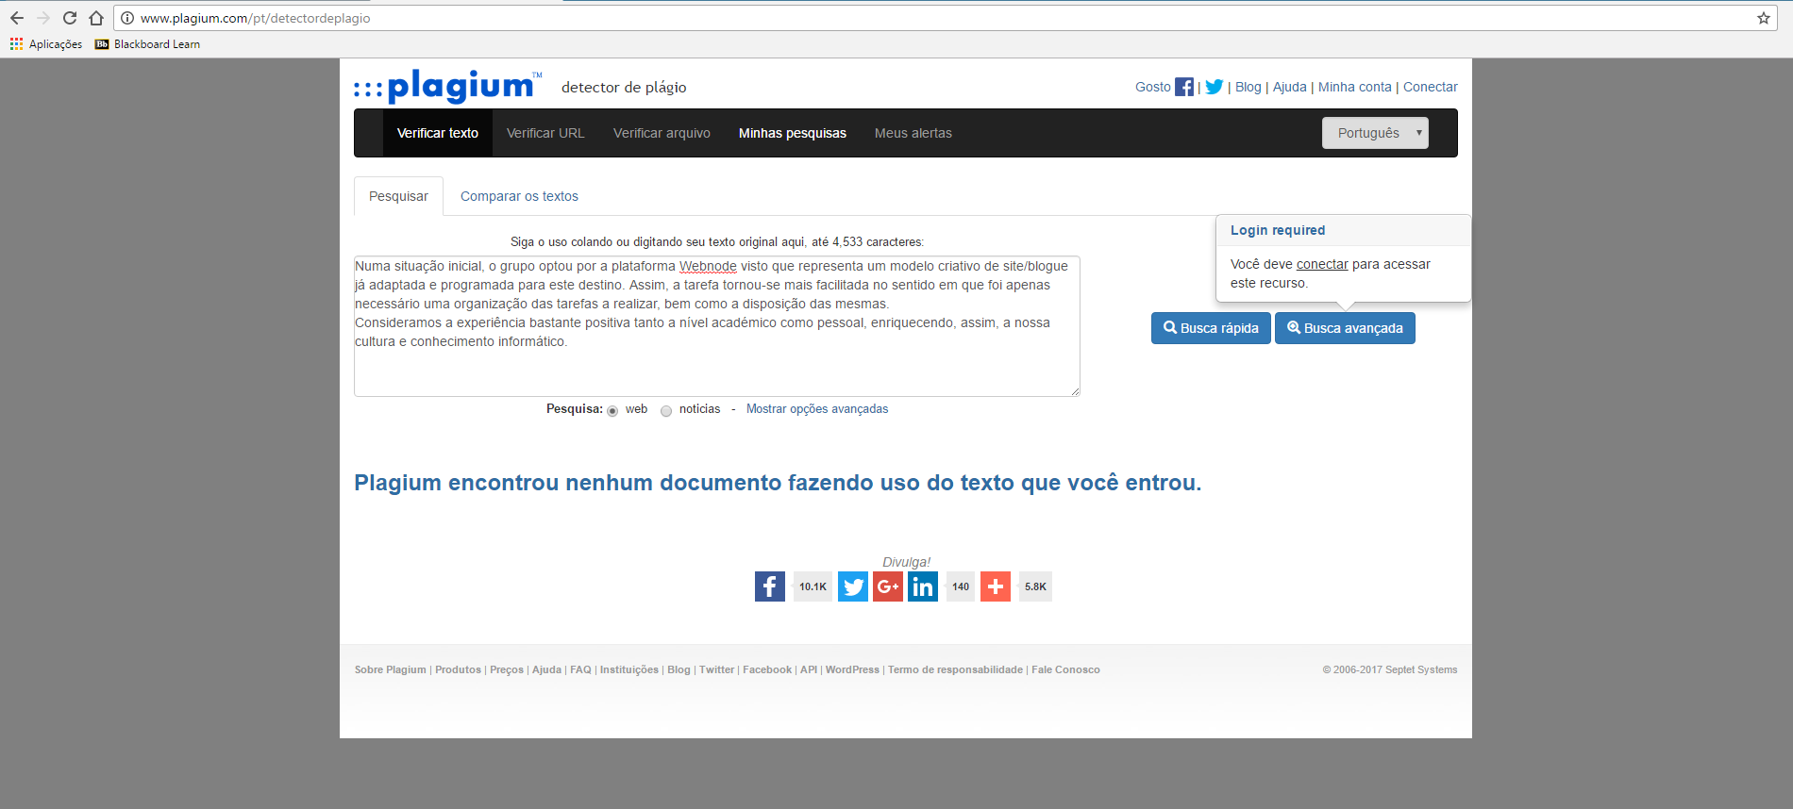Bookmark this page with the star icon
The image size is (1793, 809).
click(x=1763, y=18)
